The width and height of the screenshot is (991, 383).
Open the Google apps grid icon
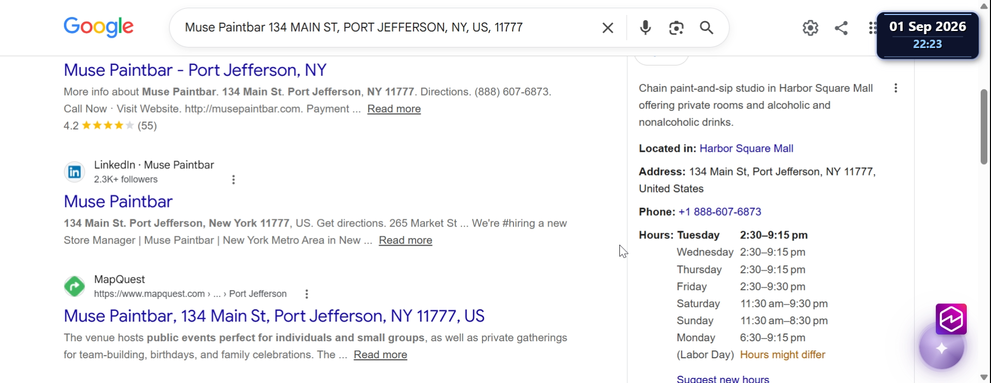click(x=872, y=28)
